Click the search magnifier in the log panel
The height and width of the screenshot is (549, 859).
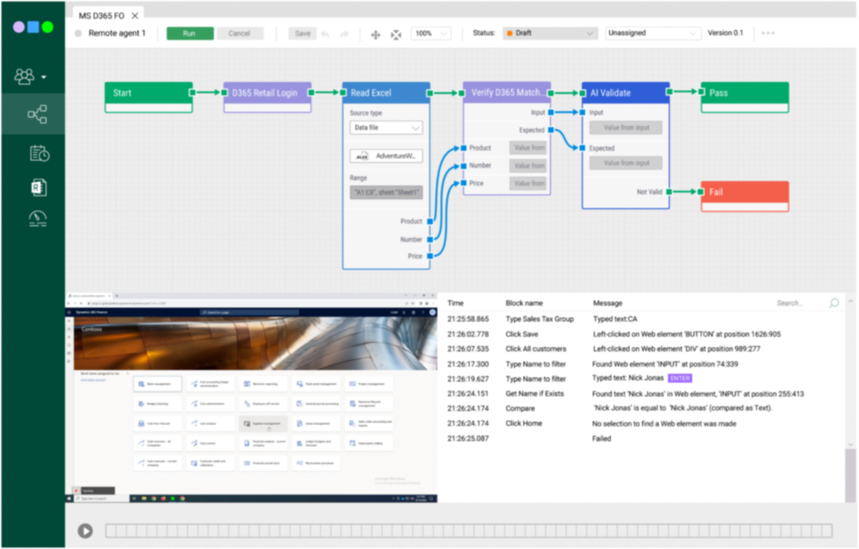click(x=833, y=302)
